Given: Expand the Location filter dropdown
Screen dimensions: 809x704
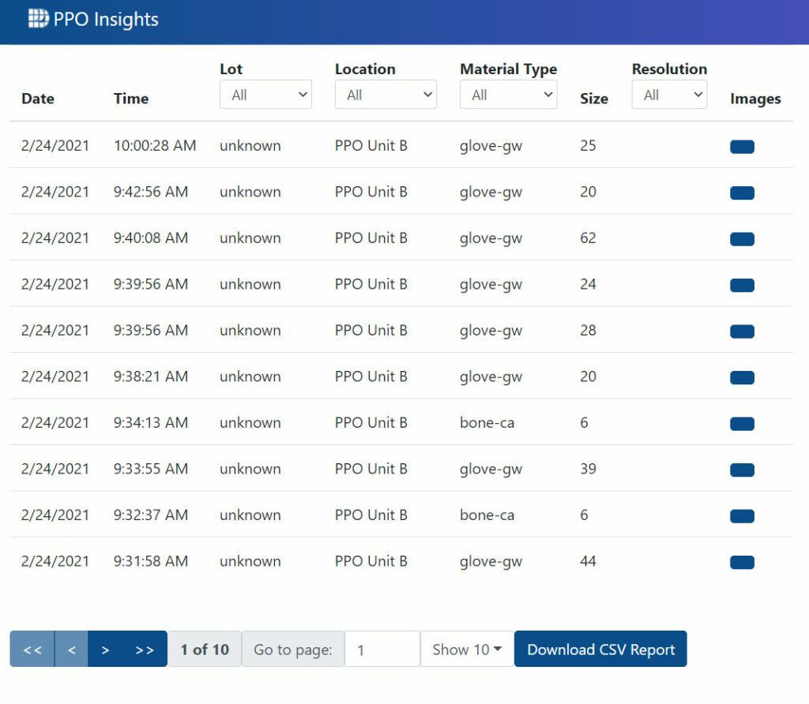Looking at the screenshot, I should point(386,94).
